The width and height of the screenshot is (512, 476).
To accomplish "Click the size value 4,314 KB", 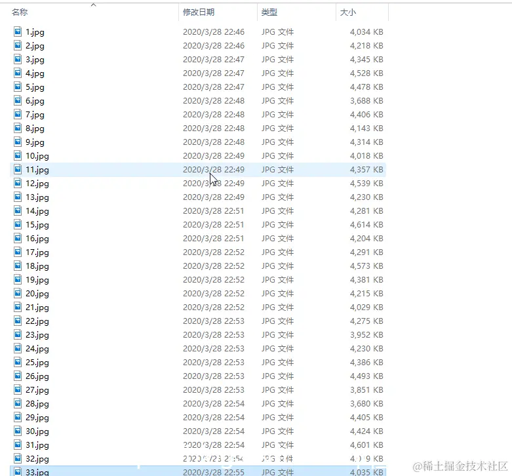I will pos(366,142).
